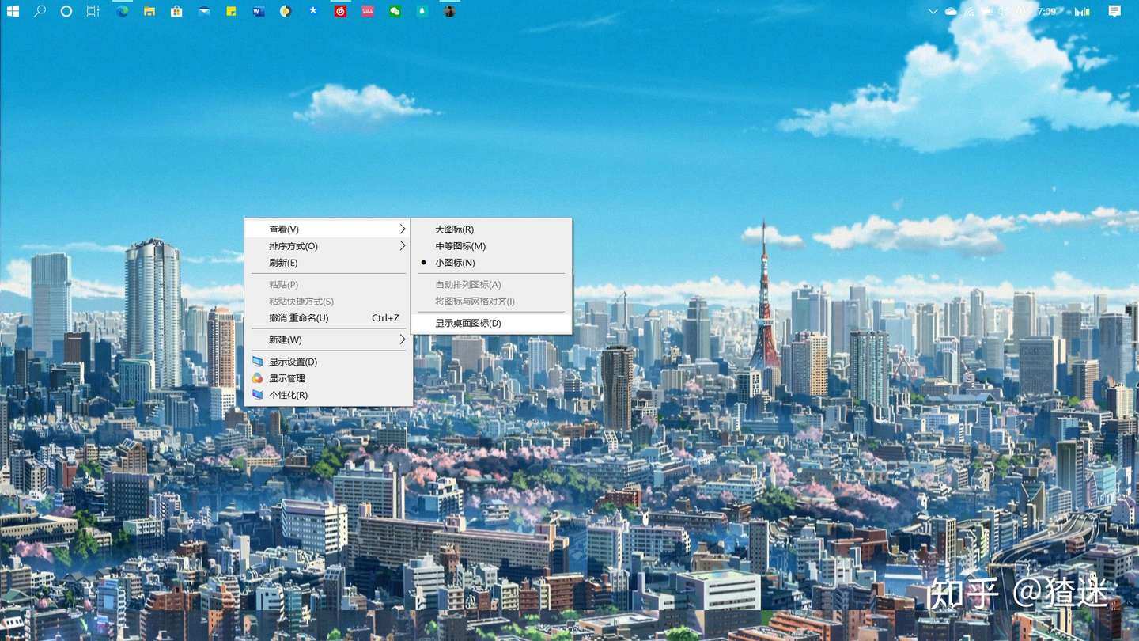Click greyed 将图标与网格对齐(I) option
This screenshot has width=1139, height=641.
pos(491,302)
